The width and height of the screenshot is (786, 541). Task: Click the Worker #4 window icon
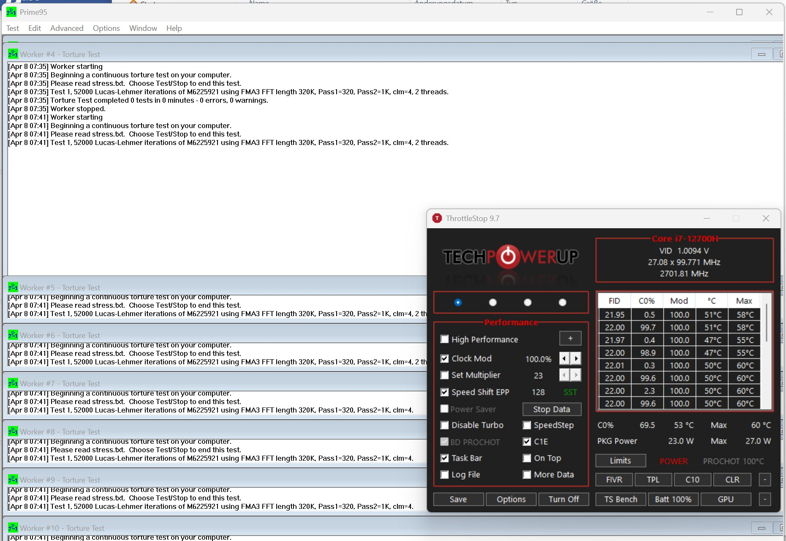[x=13, y=54]
